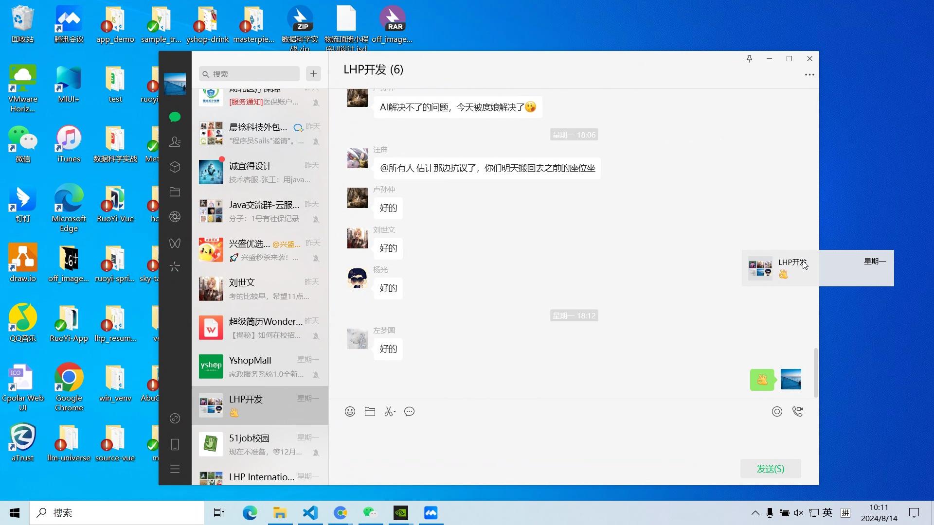Open chat history bubble icon

(410, 412)
